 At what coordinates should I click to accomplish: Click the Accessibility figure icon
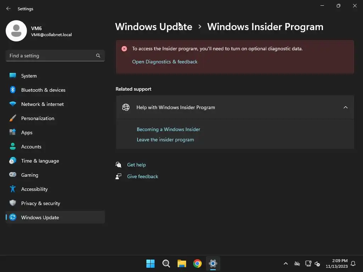coord(13,189)
